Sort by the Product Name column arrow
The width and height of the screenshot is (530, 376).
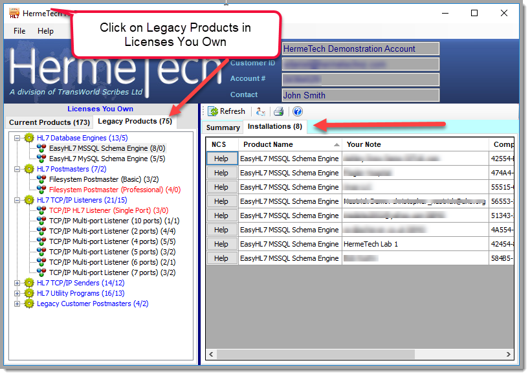(337, 145)
